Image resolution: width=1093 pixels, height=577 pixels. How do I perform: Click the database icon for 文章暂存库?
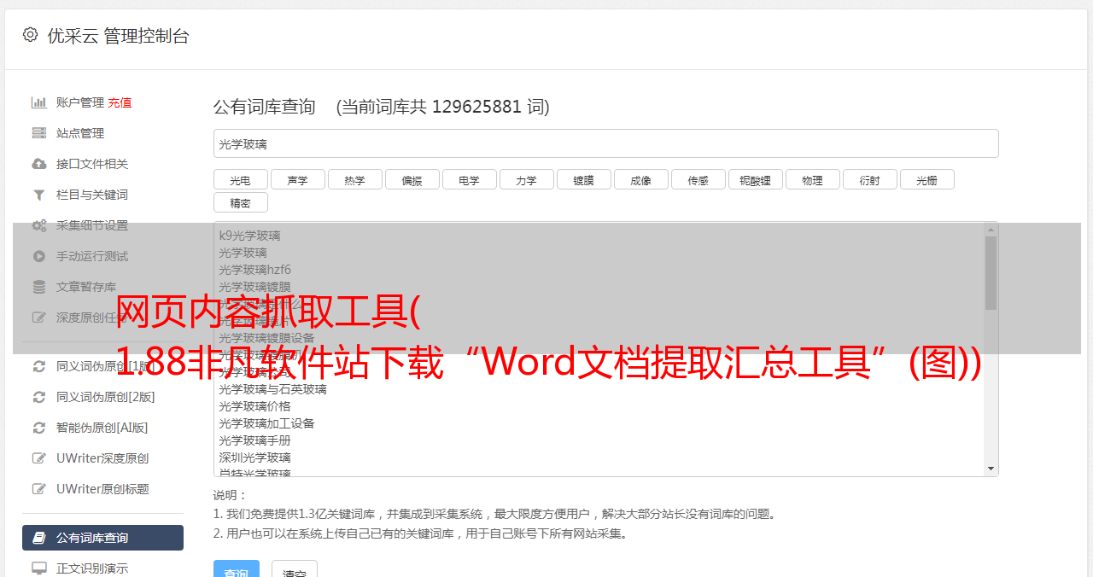click(39, 287)
